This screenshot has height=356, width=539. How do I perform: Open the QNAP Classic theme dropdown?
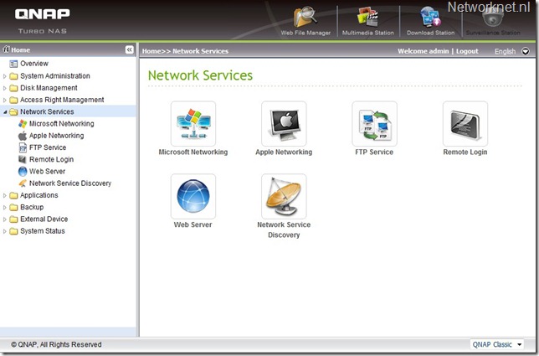coord(496,344)
